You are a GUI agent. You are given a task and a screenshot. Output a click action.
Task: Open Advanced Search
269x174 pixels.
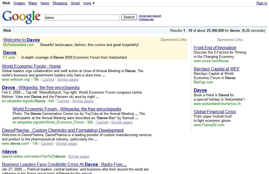tap(150, 16)
